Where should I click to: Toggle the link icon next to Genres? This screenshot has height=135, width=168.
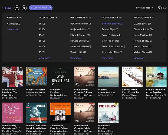click(21, 18)
